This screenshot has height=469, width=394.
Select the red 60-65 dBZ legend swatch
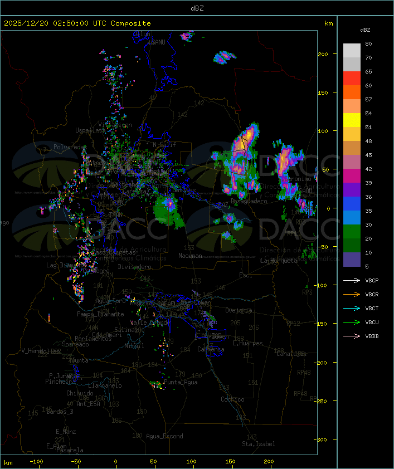(x=352, y=79)
